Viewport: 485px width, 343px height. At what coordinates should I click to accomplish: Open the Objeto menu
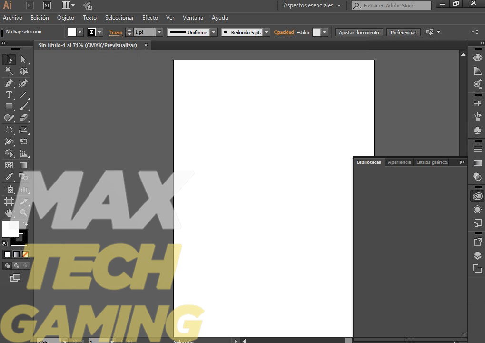pos(66,18)
